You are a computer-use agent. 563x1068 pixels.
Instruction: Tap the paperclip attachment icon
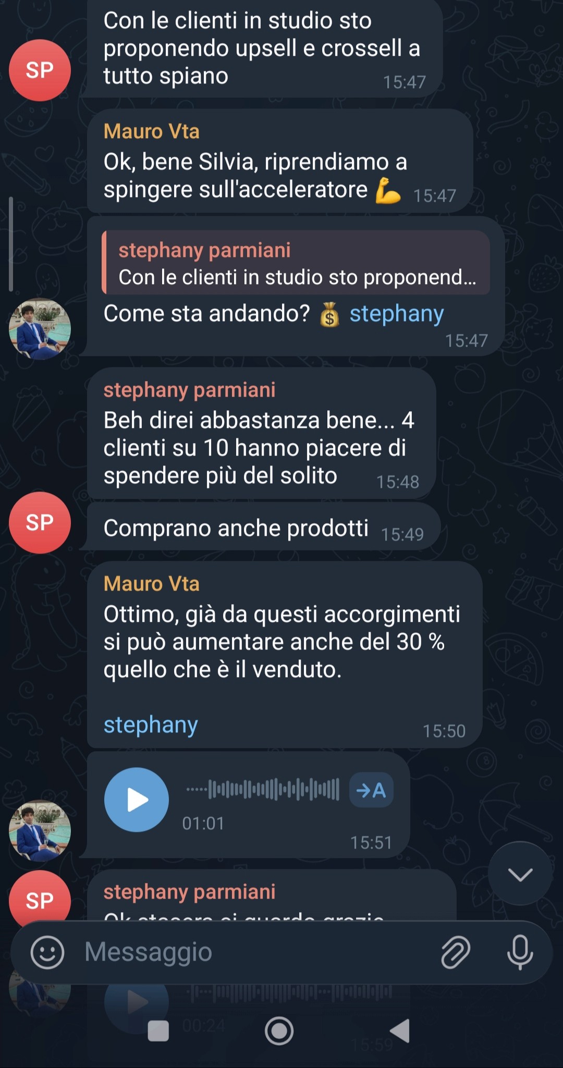(456, 952)
